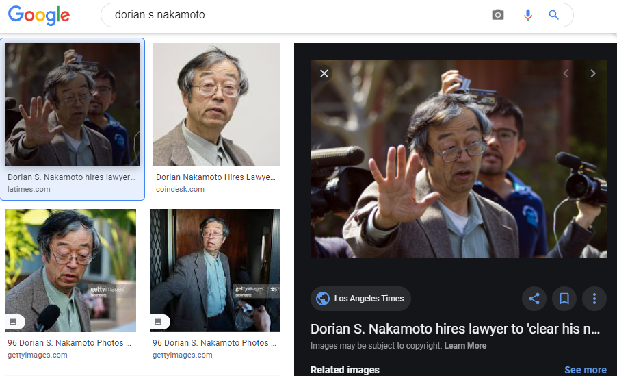Open the Getty Images photo with the microphone
Viewport: 617px width, 376px height.
[70, 271]
